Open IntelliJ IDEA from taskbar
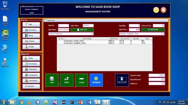Screen dimensions: 188x105 tap(72, 102)
